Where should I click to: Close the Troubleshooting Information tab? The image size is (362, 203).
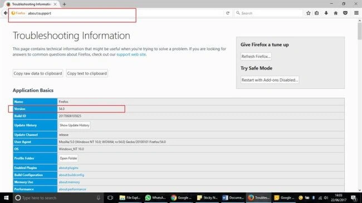click(x=55, y=4)
